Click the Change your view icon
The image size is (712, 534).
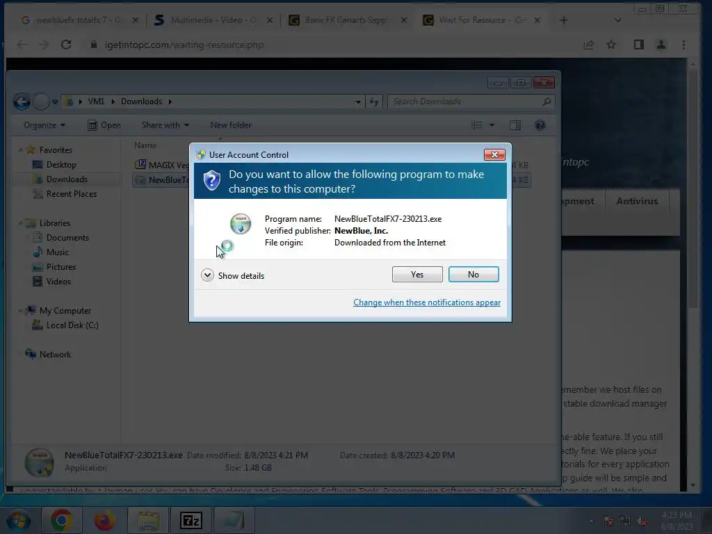tap(477, 125)
